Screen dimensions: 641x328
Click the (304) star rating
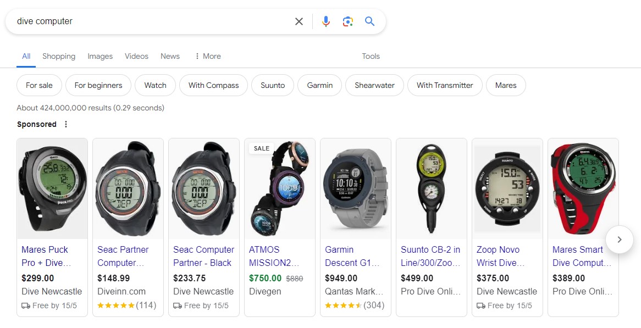355,305
